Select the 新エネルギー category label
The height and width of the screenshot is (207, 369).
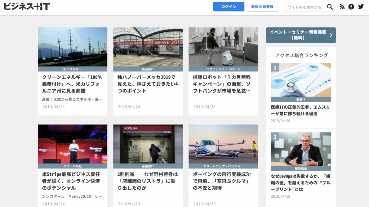click(x=72, y=69)
